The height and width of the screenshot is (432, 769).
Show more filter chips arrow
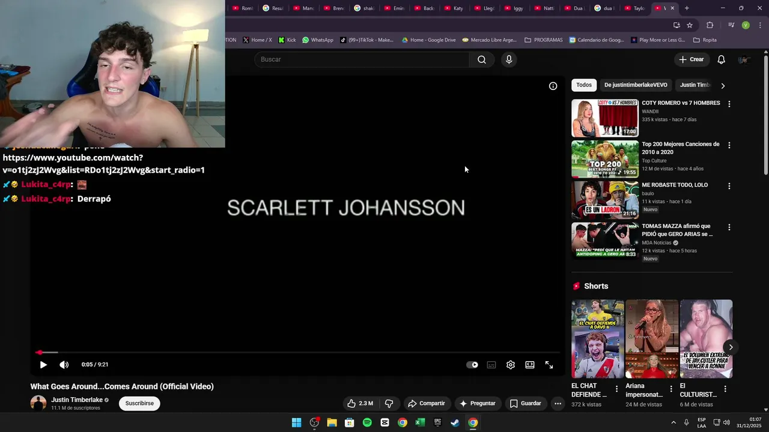[x=723, y=86]
